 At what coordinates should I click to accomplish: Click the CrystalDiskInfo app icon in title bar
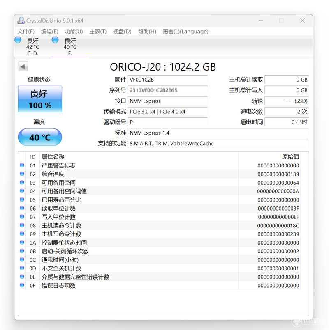[x=21, y=21]
